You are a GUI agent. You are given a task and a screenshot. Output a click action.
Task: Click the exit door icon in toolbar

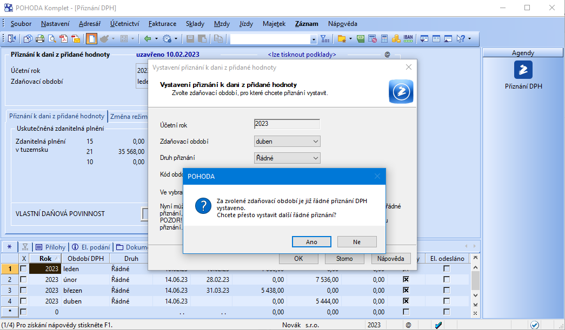click(12, 39)
